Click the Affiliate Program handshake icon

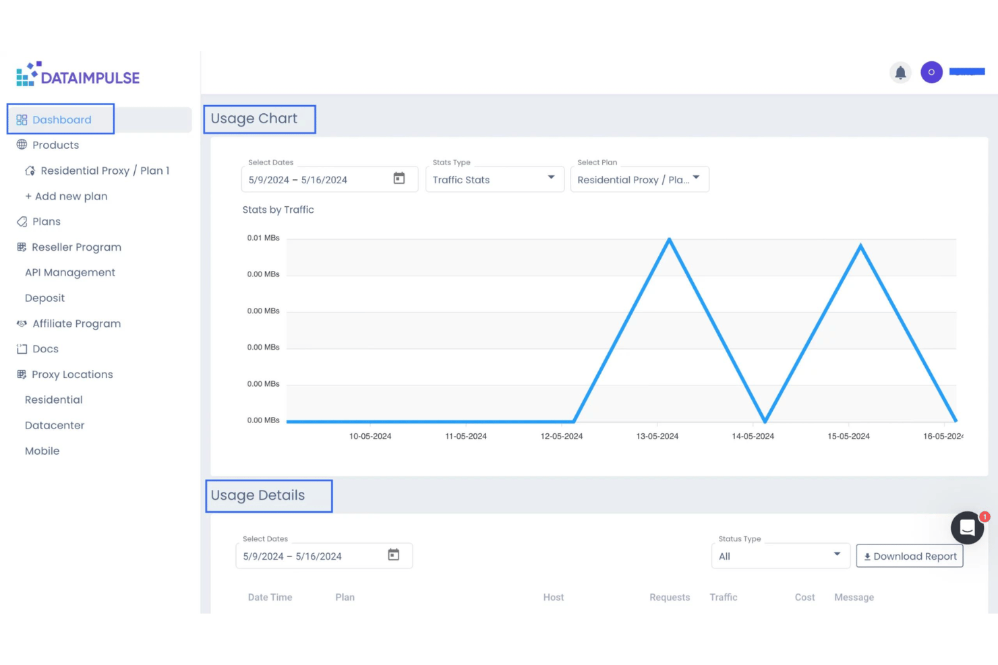pos(22,323)
